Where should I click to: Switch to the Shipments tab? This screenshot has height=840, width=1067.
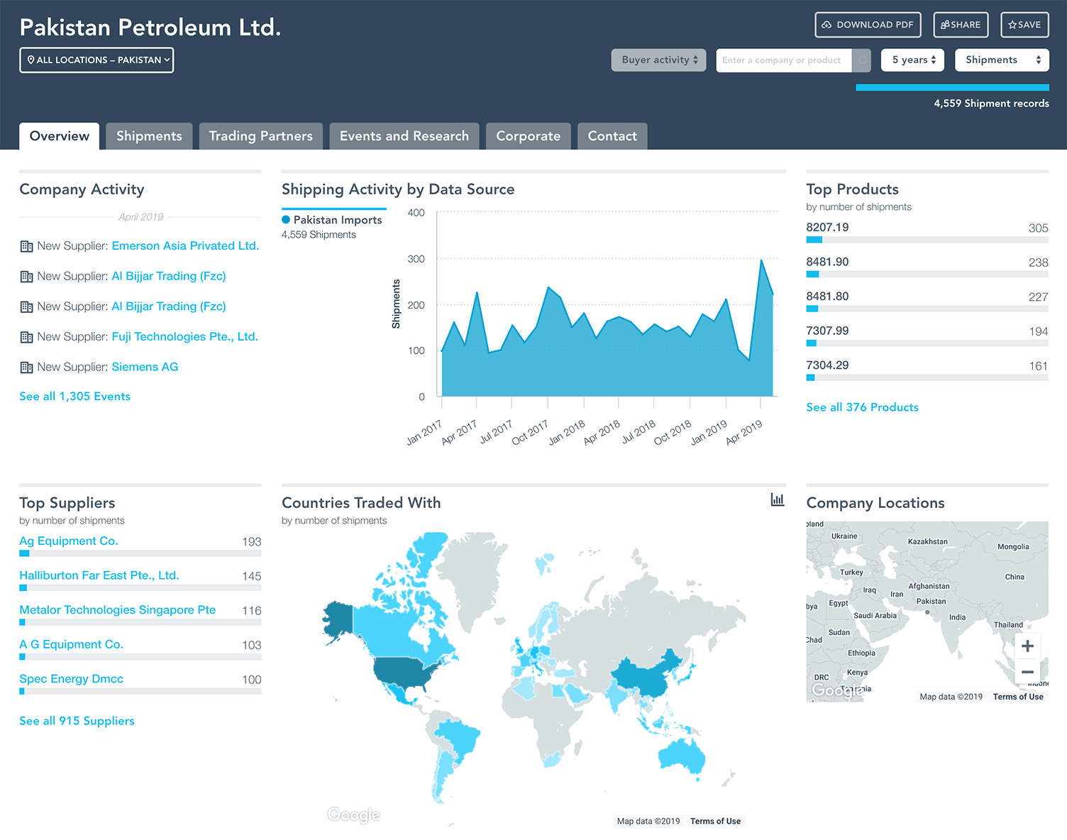pos(149,136)
